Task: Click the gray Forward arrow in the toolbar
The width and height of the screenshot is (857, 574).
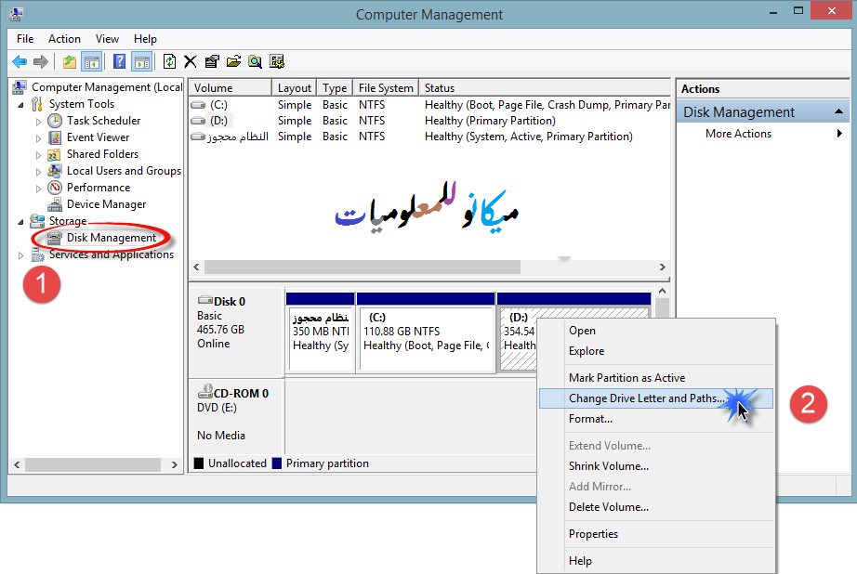Action: [41, 61]
